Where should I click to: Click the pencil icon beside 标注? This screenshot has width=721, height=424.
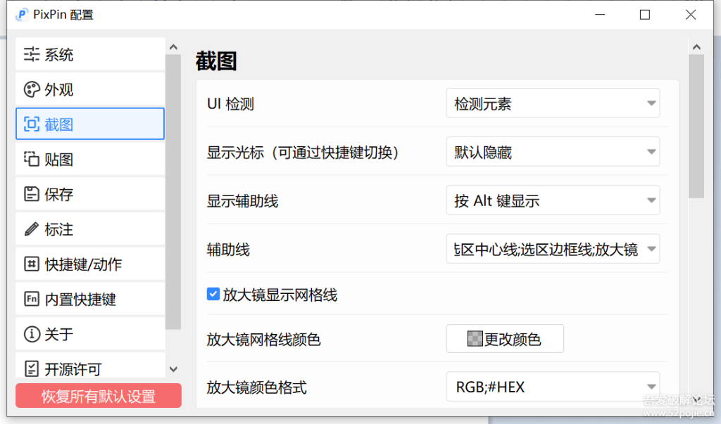[x=32, y=229]
